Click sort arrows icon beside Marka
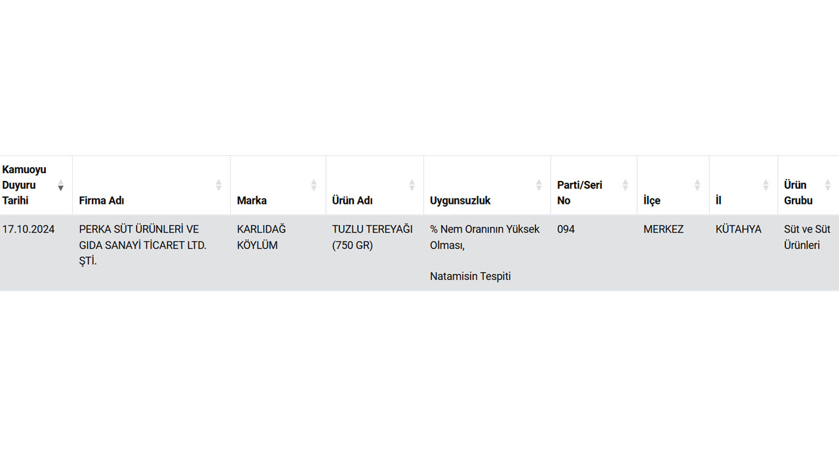Screen dimensions: 839x472 314,186
